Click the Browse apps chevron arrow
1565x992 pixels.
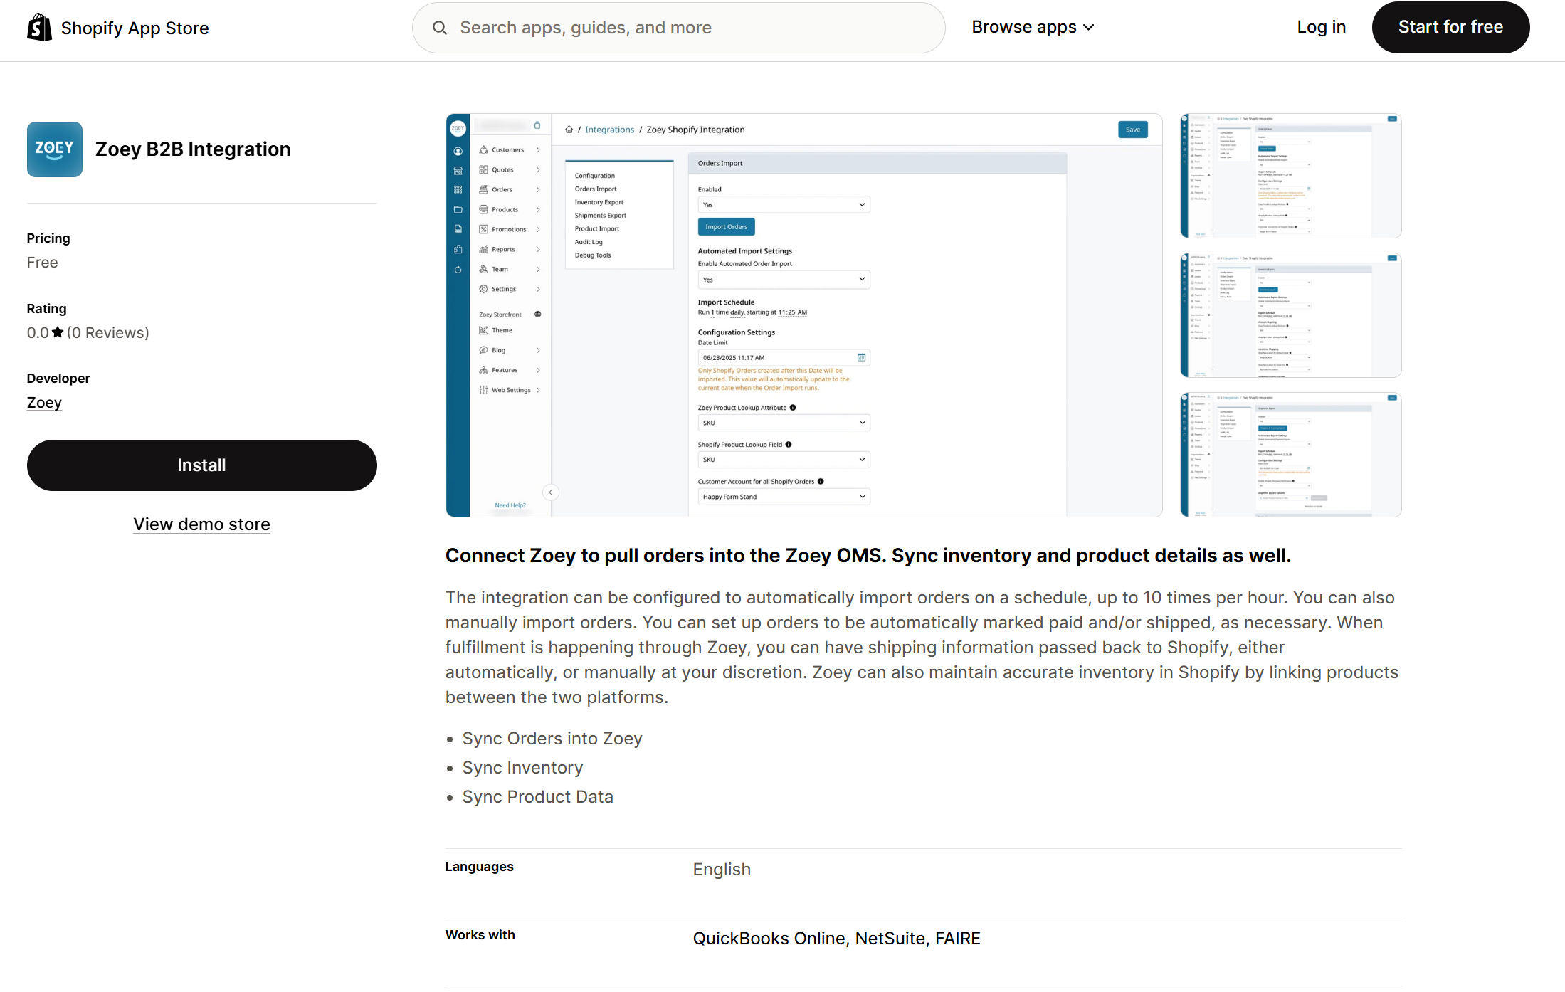click(x=1089, y=28)
